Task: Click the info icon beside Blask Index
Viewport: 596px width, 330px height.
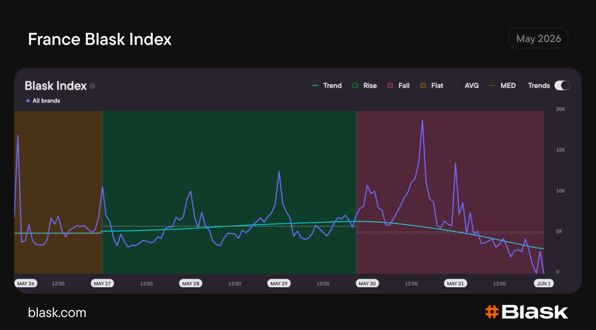Action: 93,86
